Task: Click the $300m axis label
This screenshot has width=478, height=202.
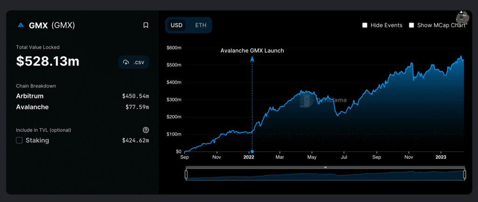Action: 174,100
